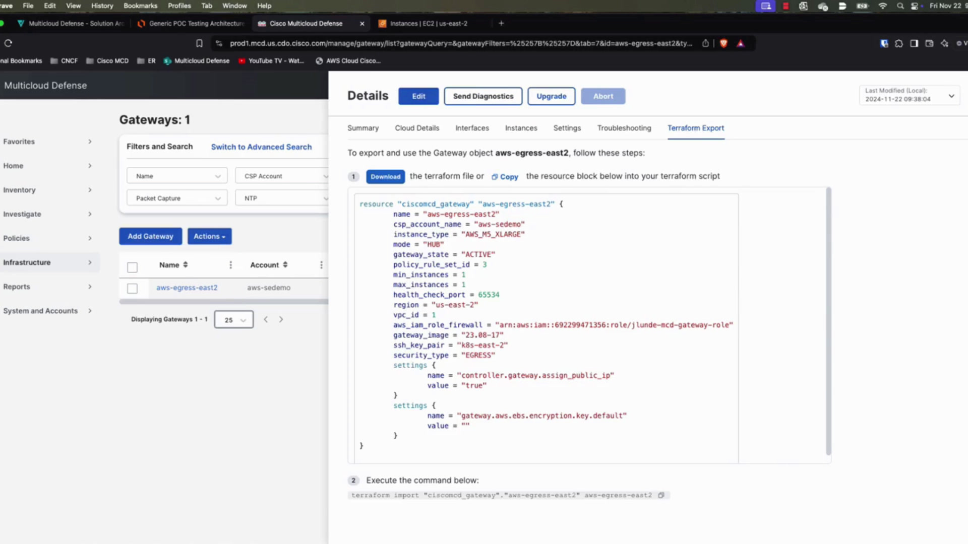
Task: Click the share icon in the address bar
Action: [705, 43]
